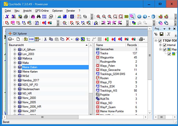
Task: Click the zoom in magnifier icon
Action: point(98,17)
